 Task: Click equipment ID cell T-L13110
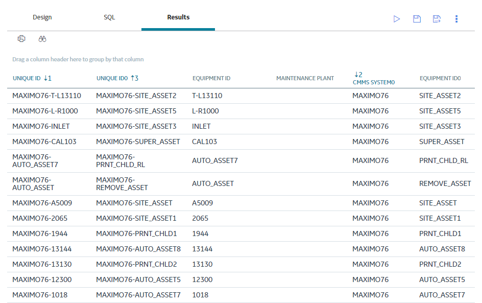pos(207,96)
